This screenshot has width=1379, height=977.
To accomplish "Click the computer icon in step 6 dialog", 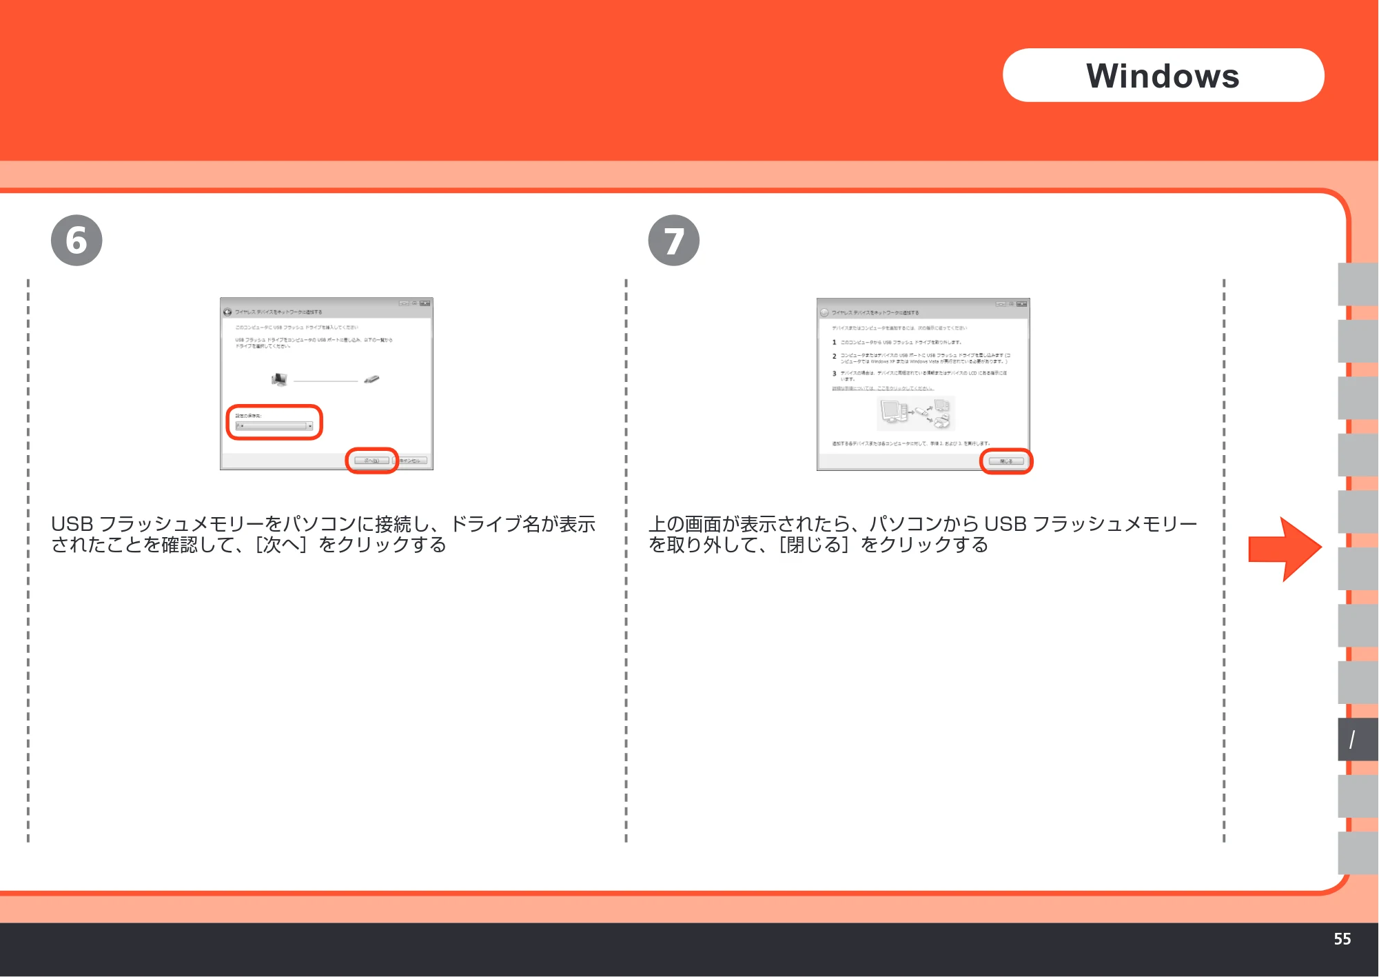I will coord(279,379).
